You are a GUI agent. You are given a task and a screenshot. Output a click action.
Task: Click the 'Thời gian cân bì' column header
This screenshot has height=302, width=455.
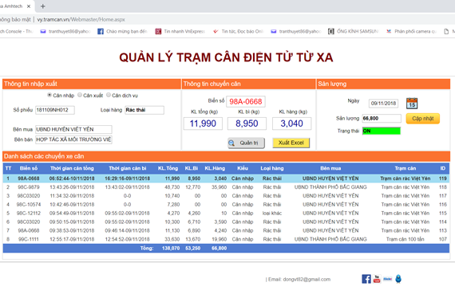click(128, 168)
